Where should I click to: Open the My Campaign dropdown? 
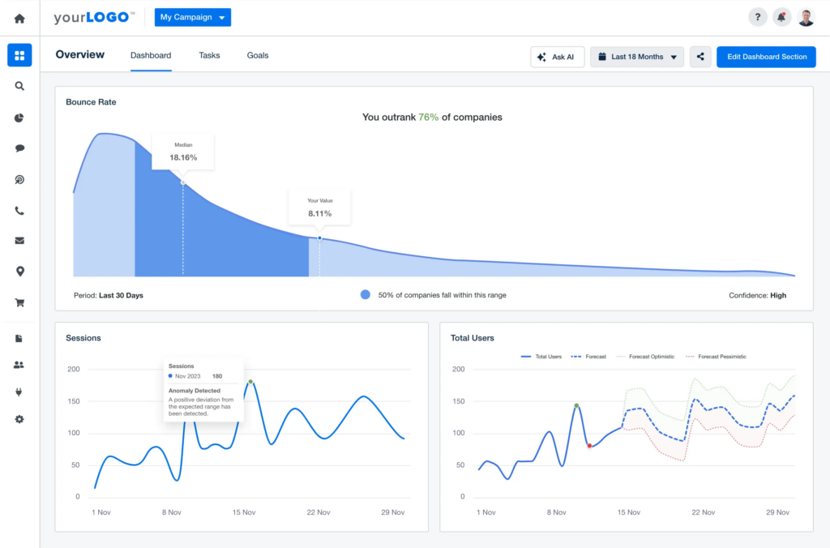(x=192, y=17)
